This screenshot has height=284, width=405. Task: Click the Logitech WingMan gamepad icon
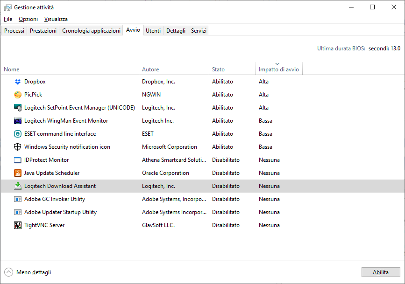(18, 121)
